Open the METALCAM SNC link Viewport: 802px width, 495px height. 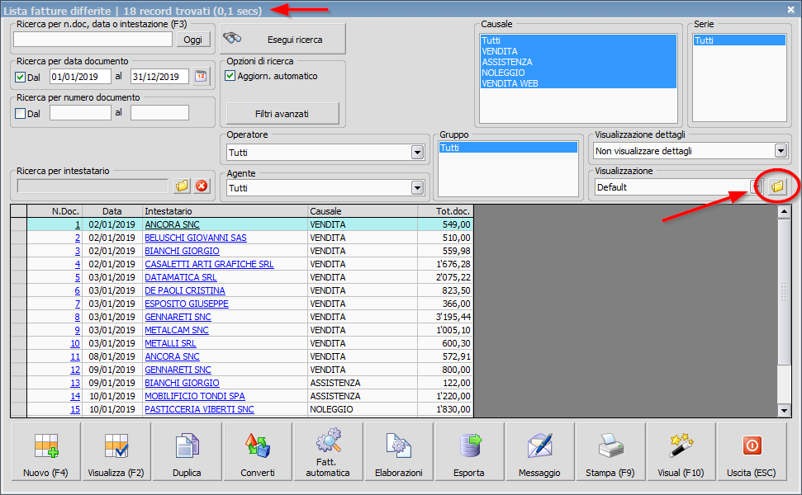(x=177, y=330)
